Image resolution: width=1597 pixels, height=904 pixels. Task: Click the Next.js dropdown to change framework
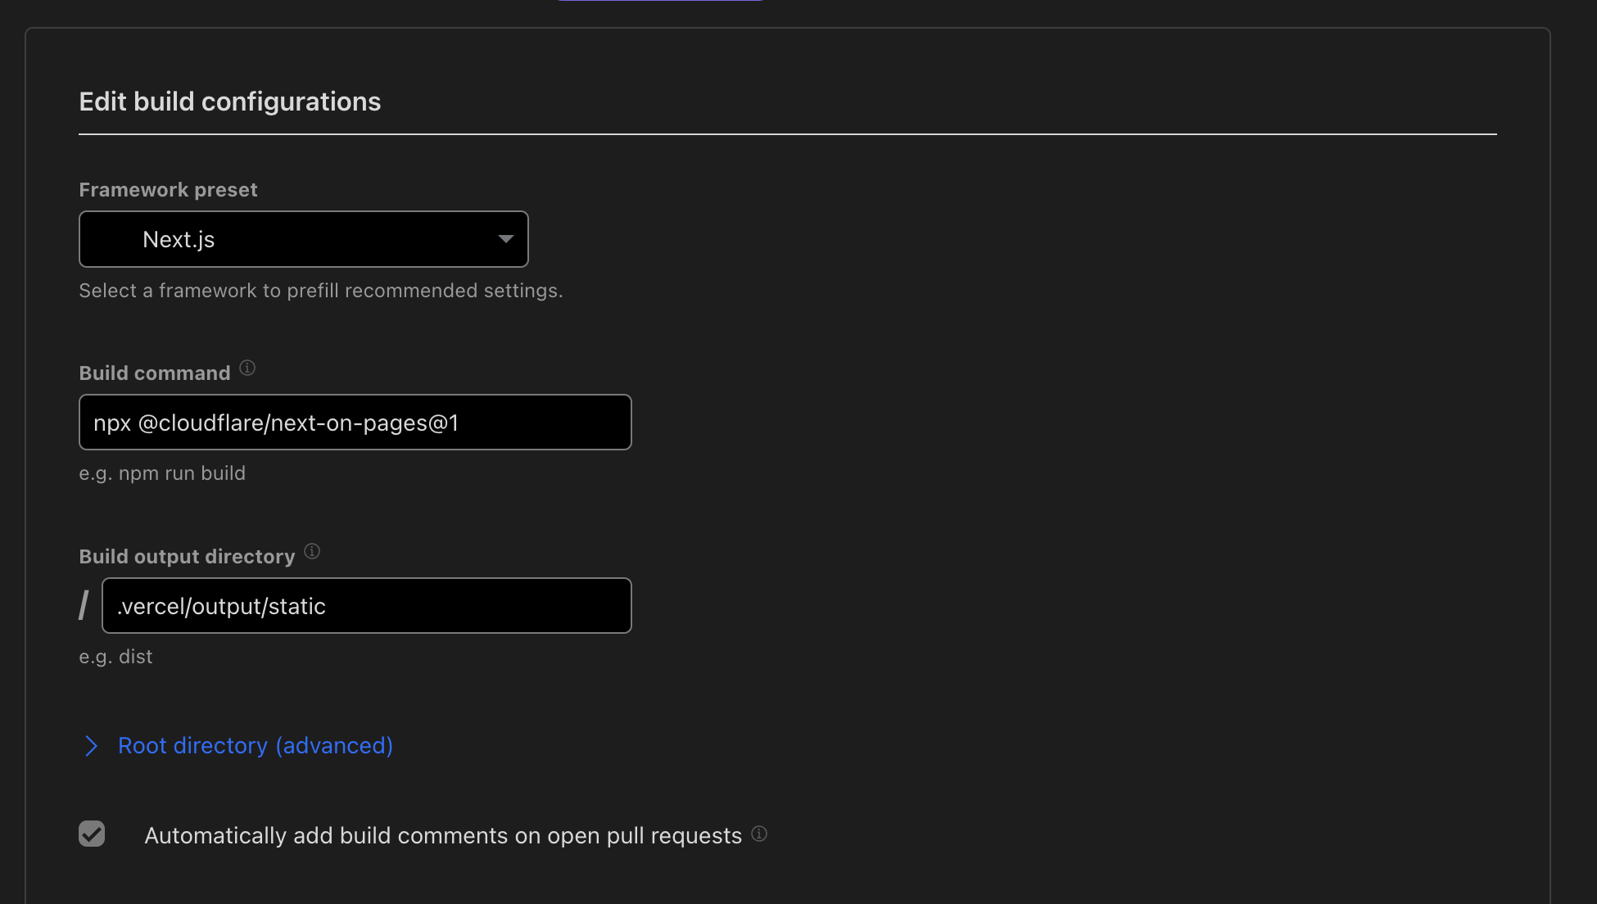tap(303, 239)
